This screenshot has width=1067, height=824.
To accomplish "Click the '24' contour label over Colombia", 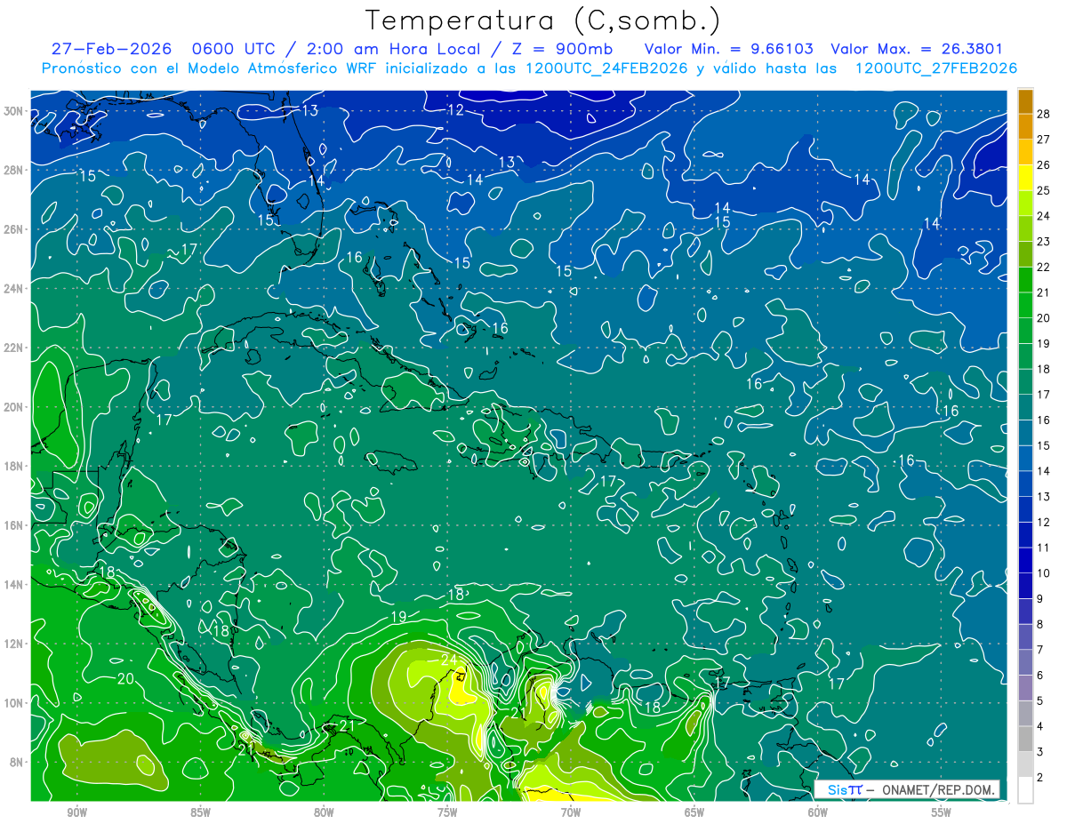I will pyautogui.click(x=449, y=659).
